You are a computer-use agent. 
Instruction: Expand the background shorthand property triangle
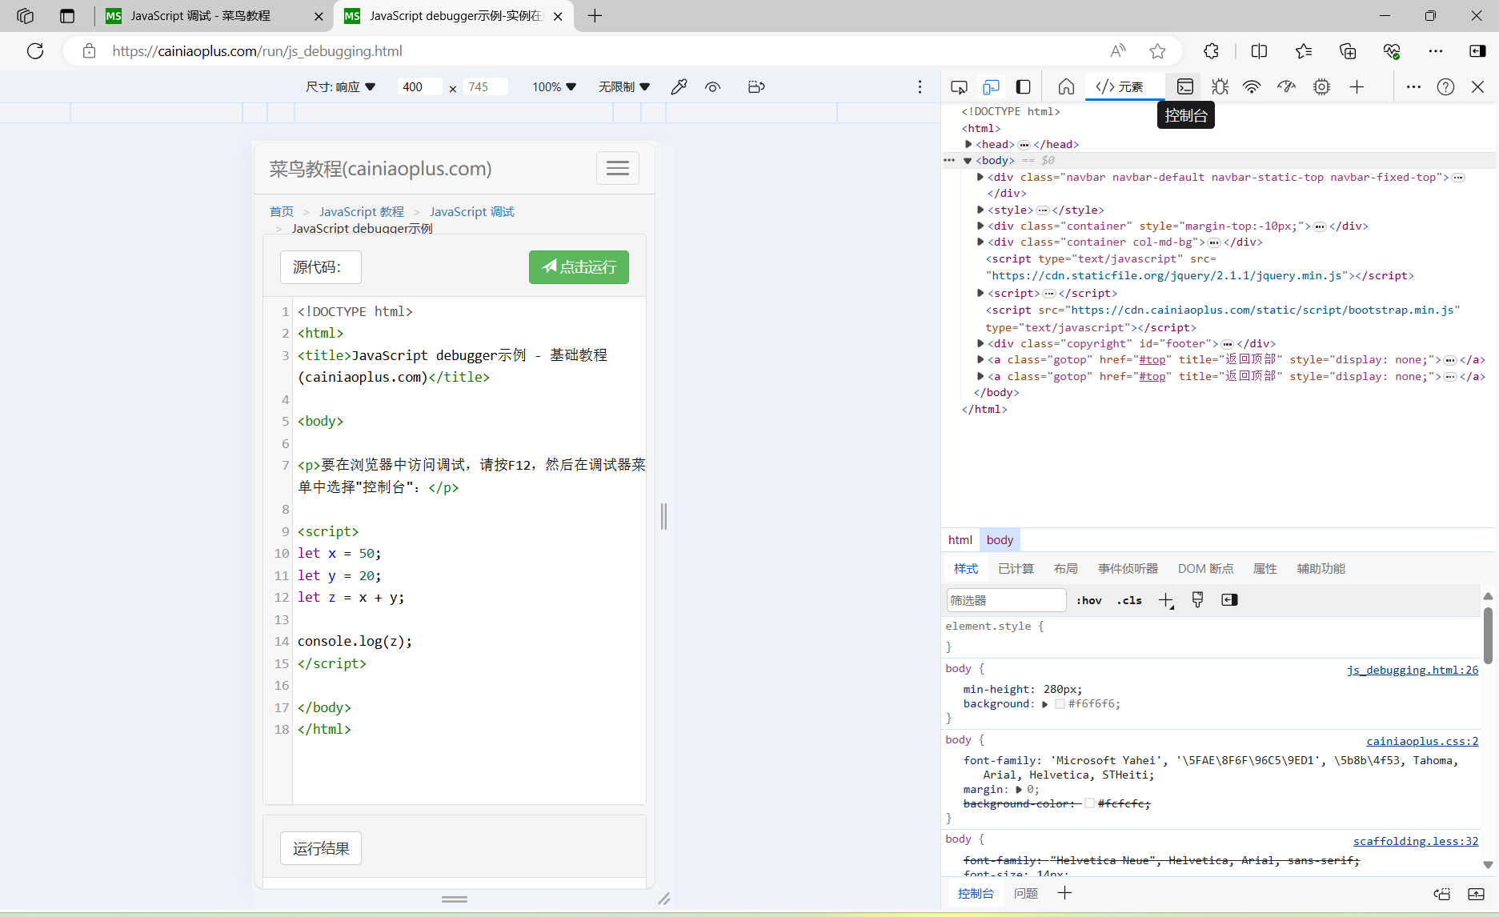tap(1044, 704)
